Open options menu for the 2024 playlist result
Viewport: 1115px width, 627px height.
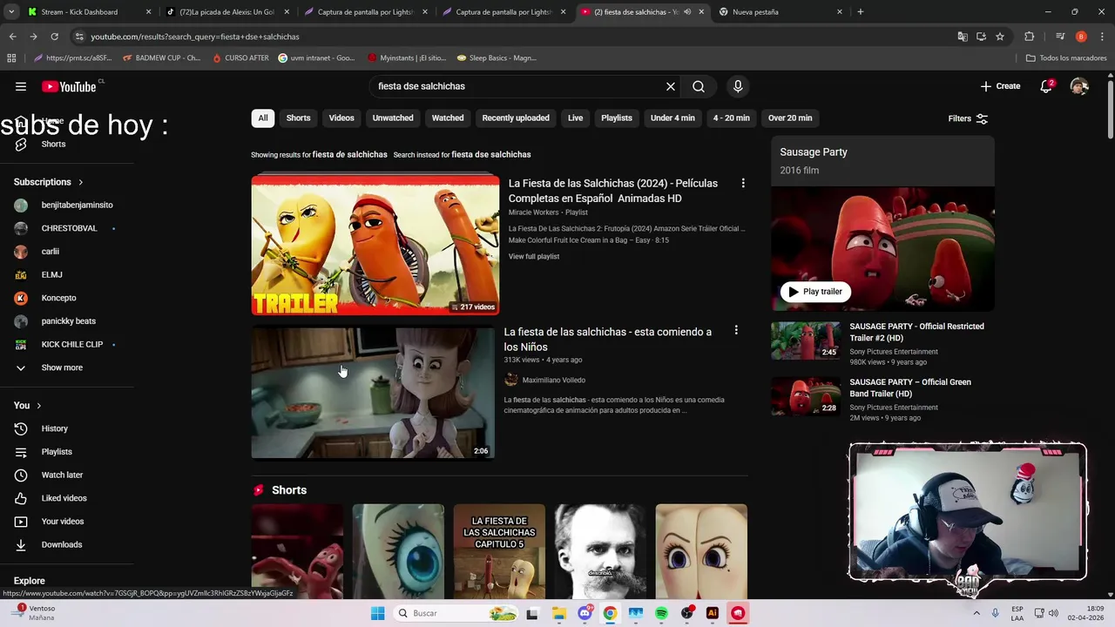(x=743, y=183)
